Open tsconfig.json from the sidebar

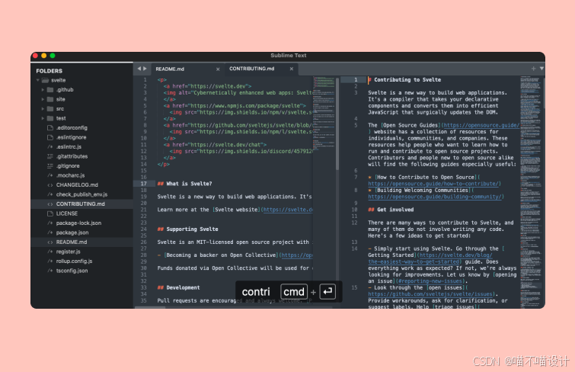[x=72, y=271]
